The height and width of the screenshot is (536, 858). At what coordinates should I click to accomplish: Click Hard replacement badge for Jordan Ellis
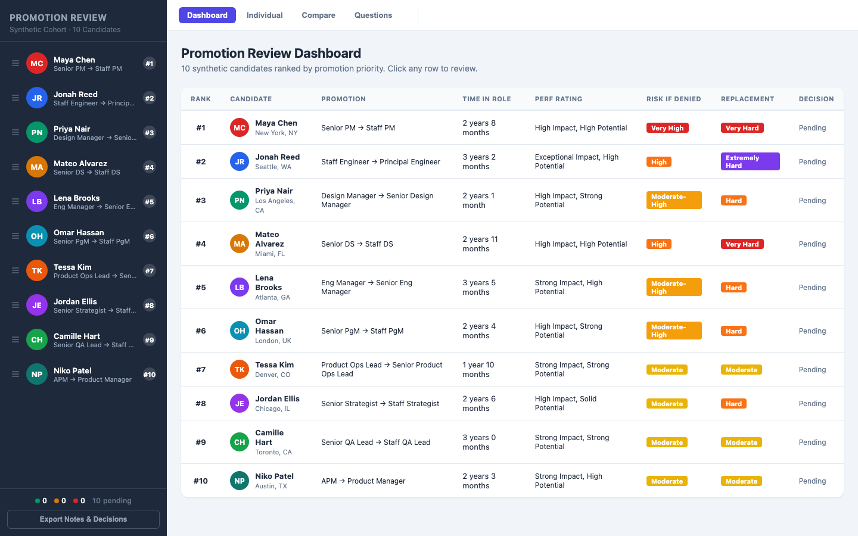coord(733,404)
